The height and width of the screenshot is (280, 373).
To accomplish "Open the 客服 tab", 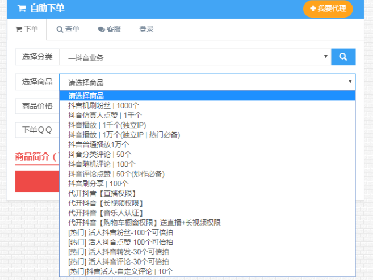I will (110, 29).
